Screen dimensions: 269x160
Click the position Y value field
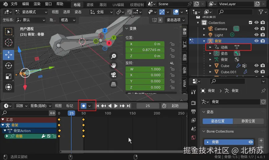(x=145, y=50)
